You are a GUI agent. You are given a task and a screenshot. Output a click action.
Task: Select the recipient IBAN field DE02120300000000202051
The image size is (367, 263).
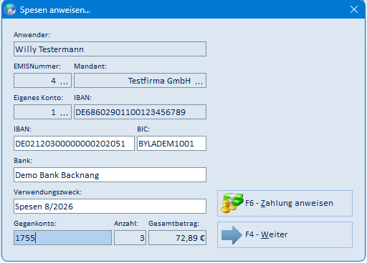point(74,144)
